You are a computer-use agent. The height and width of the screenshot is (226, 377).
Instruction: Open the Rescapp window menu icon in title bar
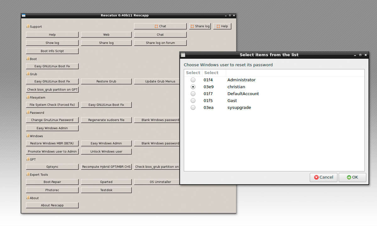[x=24, y=15]
